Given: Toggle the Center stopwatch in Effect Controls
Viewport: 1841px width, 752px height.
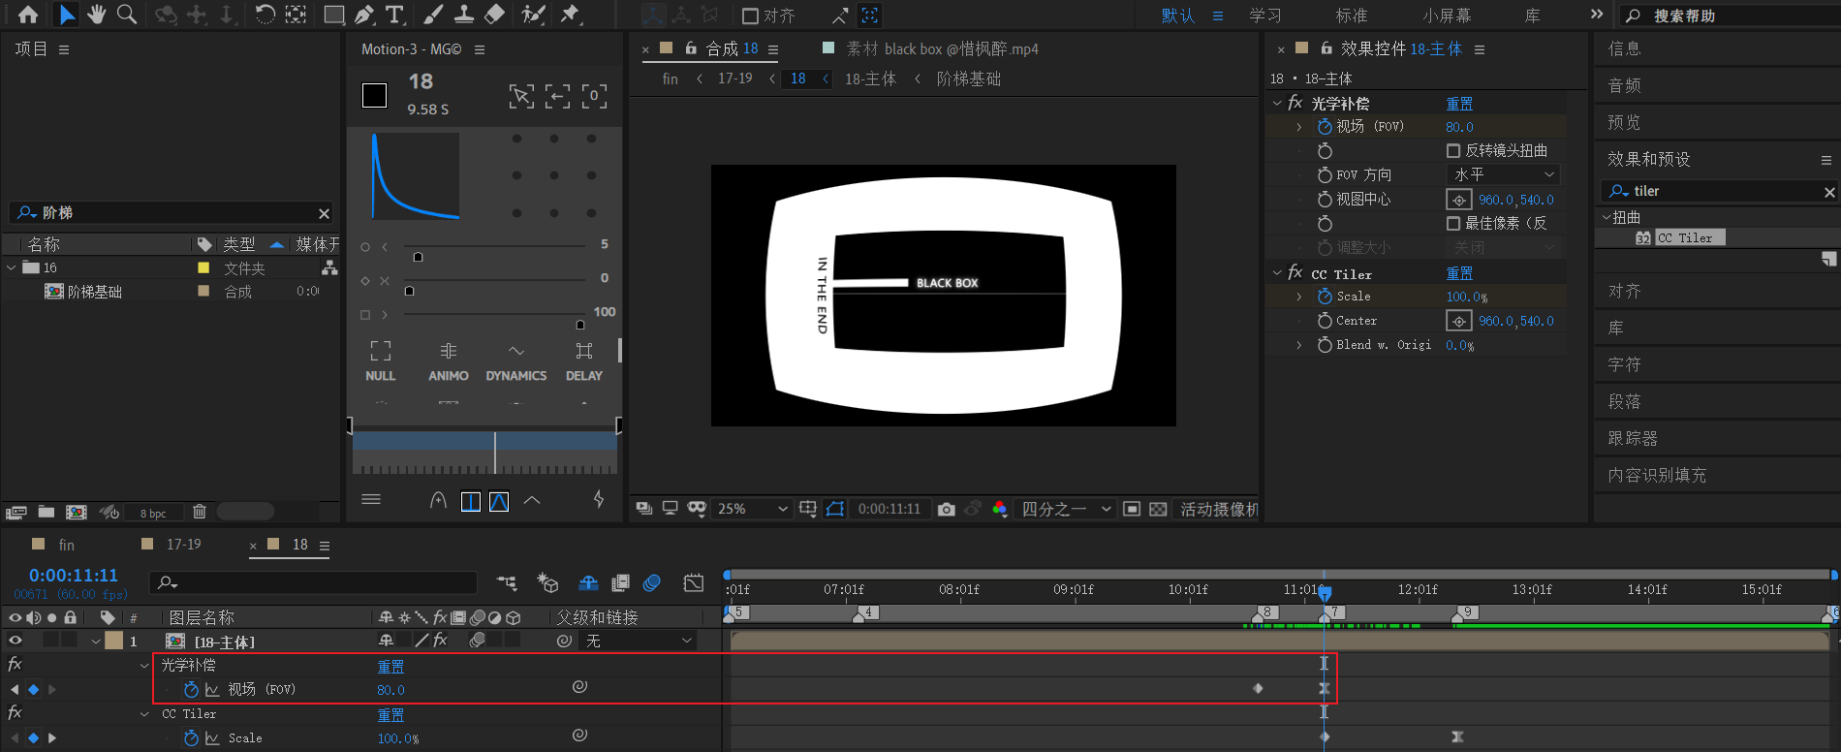Looking at the screenshot, I should pyautogui.click(x=1325, y=320).
